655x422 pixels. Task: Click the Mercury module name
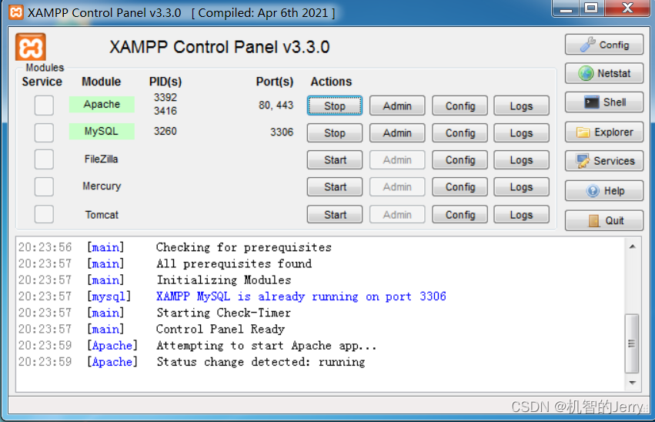coord(102,186)
